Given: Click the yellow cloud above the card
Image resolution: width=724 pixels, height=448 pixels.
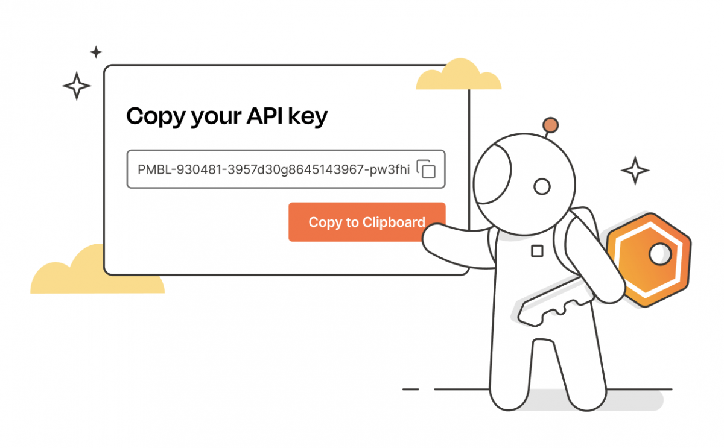Looking at the screenshot, I should pyautogui.click(x=459, y=75).
